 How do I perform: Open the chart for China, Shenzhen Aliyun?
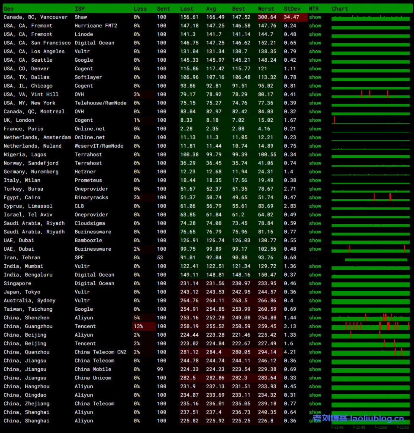point(370,318)
